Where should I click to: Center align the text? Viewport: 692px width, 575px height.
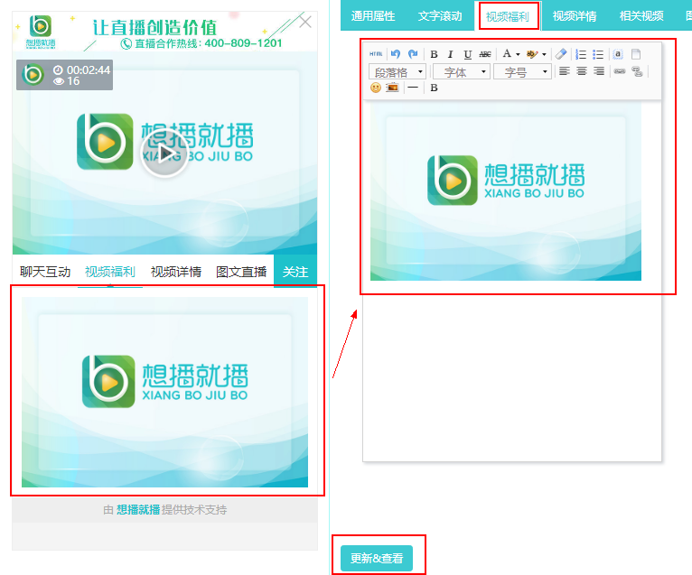[582, 71]
